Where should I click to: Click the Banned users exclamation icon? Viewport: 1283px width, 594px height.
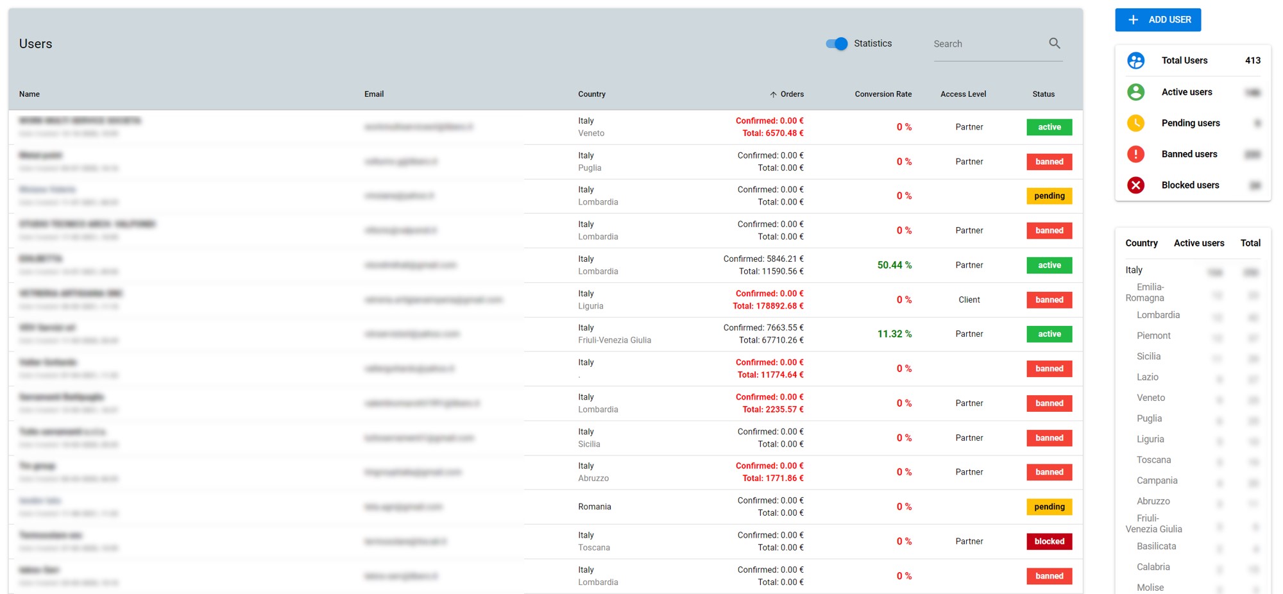tap(1135, 154)
